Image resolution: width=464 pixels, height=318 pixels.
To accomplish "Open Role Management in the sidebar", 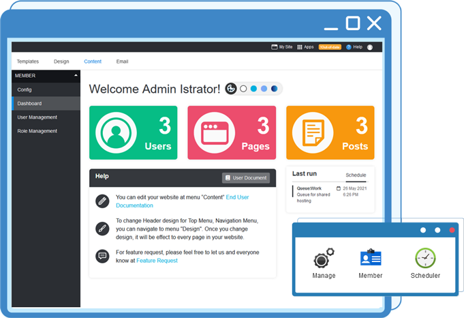I will [46, 131].
